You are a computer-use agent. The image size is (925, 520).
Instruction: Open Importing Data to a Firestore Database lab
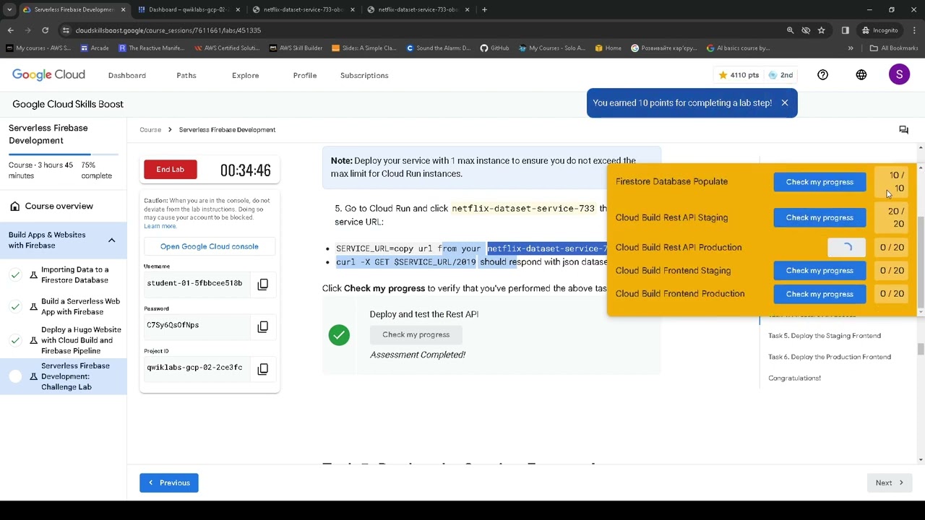coord(74,275)
